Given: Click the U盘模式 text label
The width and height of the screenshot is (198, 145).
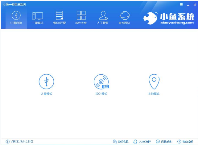Looking at the screenshot, I should pyautogui.click(x=46, y=94).
